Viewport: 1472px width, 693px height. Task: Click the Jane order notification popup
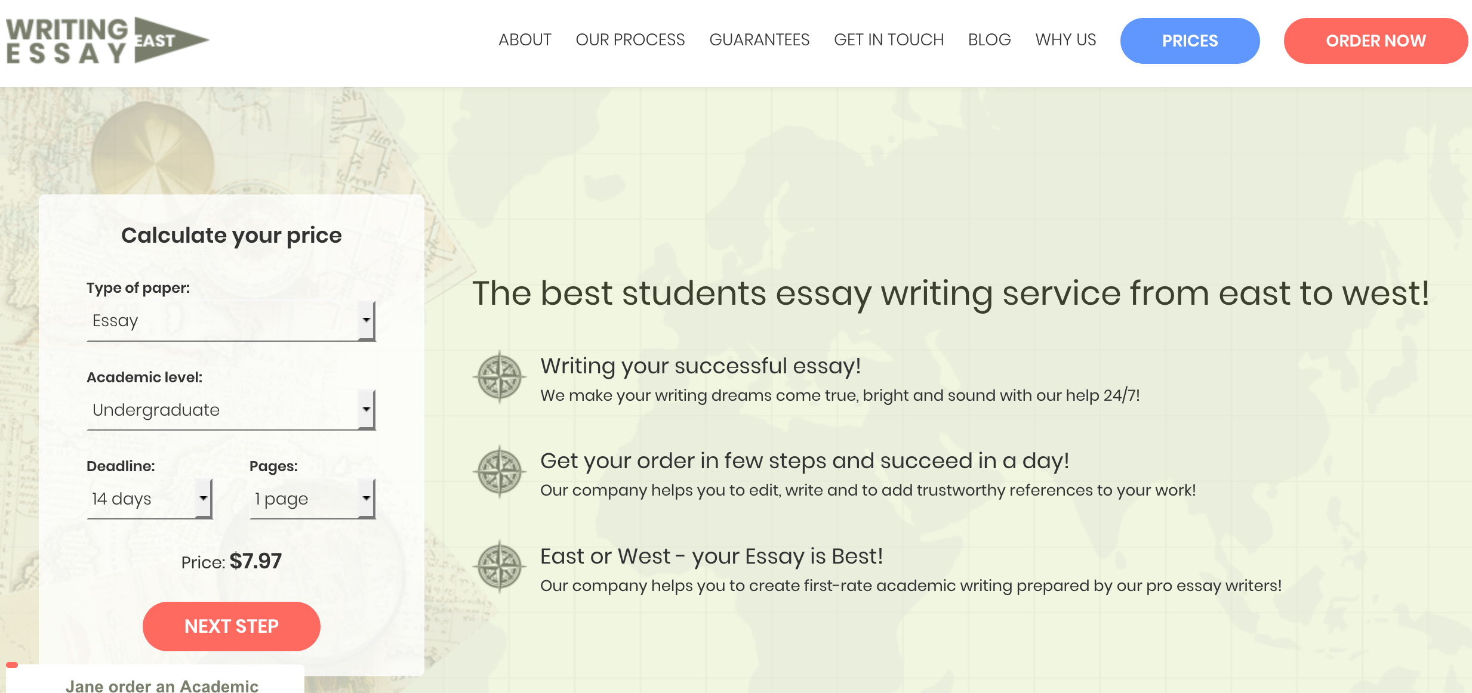(155, 679)
